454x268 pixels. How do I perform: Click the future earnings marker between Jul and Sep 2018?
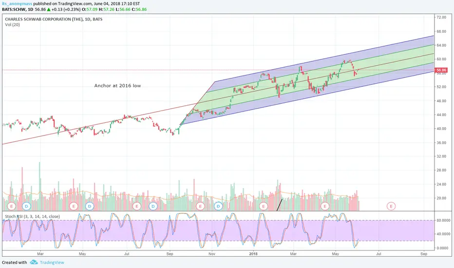click(x=391, y=206)
